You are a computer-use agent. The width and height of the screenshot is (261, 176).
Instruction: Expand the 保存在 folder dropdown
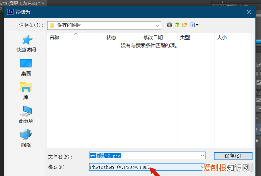[157, 26]
